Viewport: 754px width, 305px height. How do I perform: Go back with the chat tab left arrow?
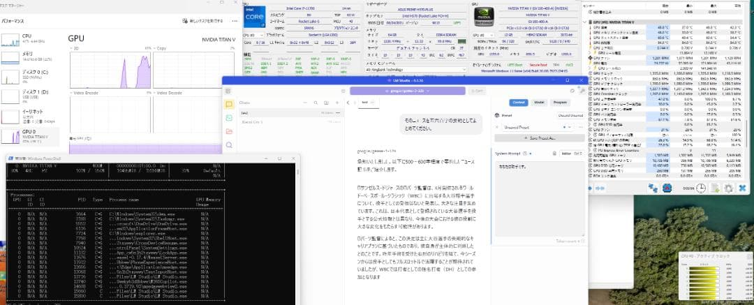click(348, 103)
